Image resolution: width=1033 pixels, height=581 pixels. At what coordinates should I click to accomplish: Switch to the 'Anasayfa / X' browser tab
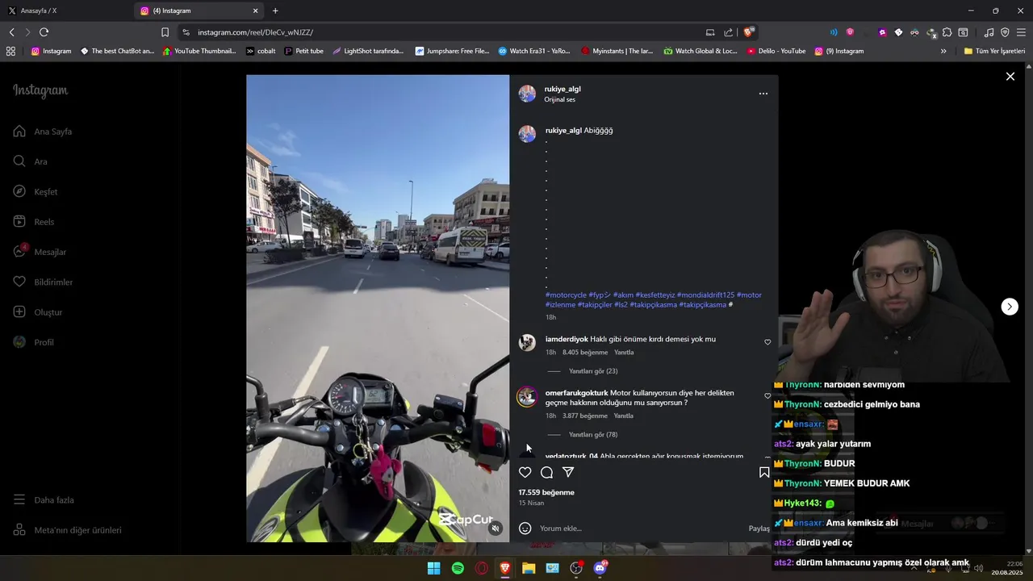[x=65, y=10]
